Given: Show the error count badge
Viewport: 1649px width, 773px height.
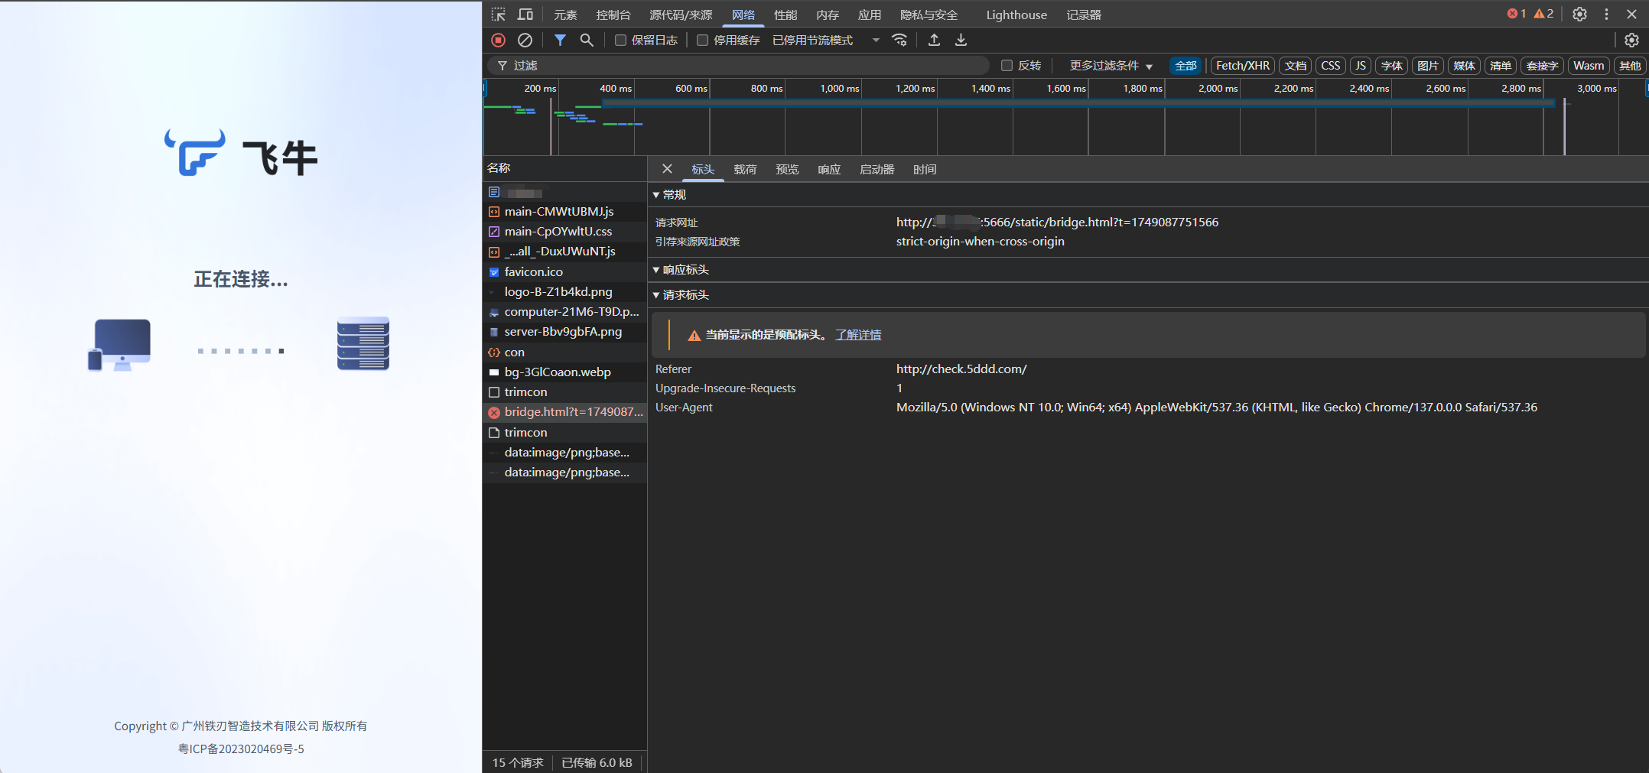Looking at the screenshot, I should [x=1516, y=14].
